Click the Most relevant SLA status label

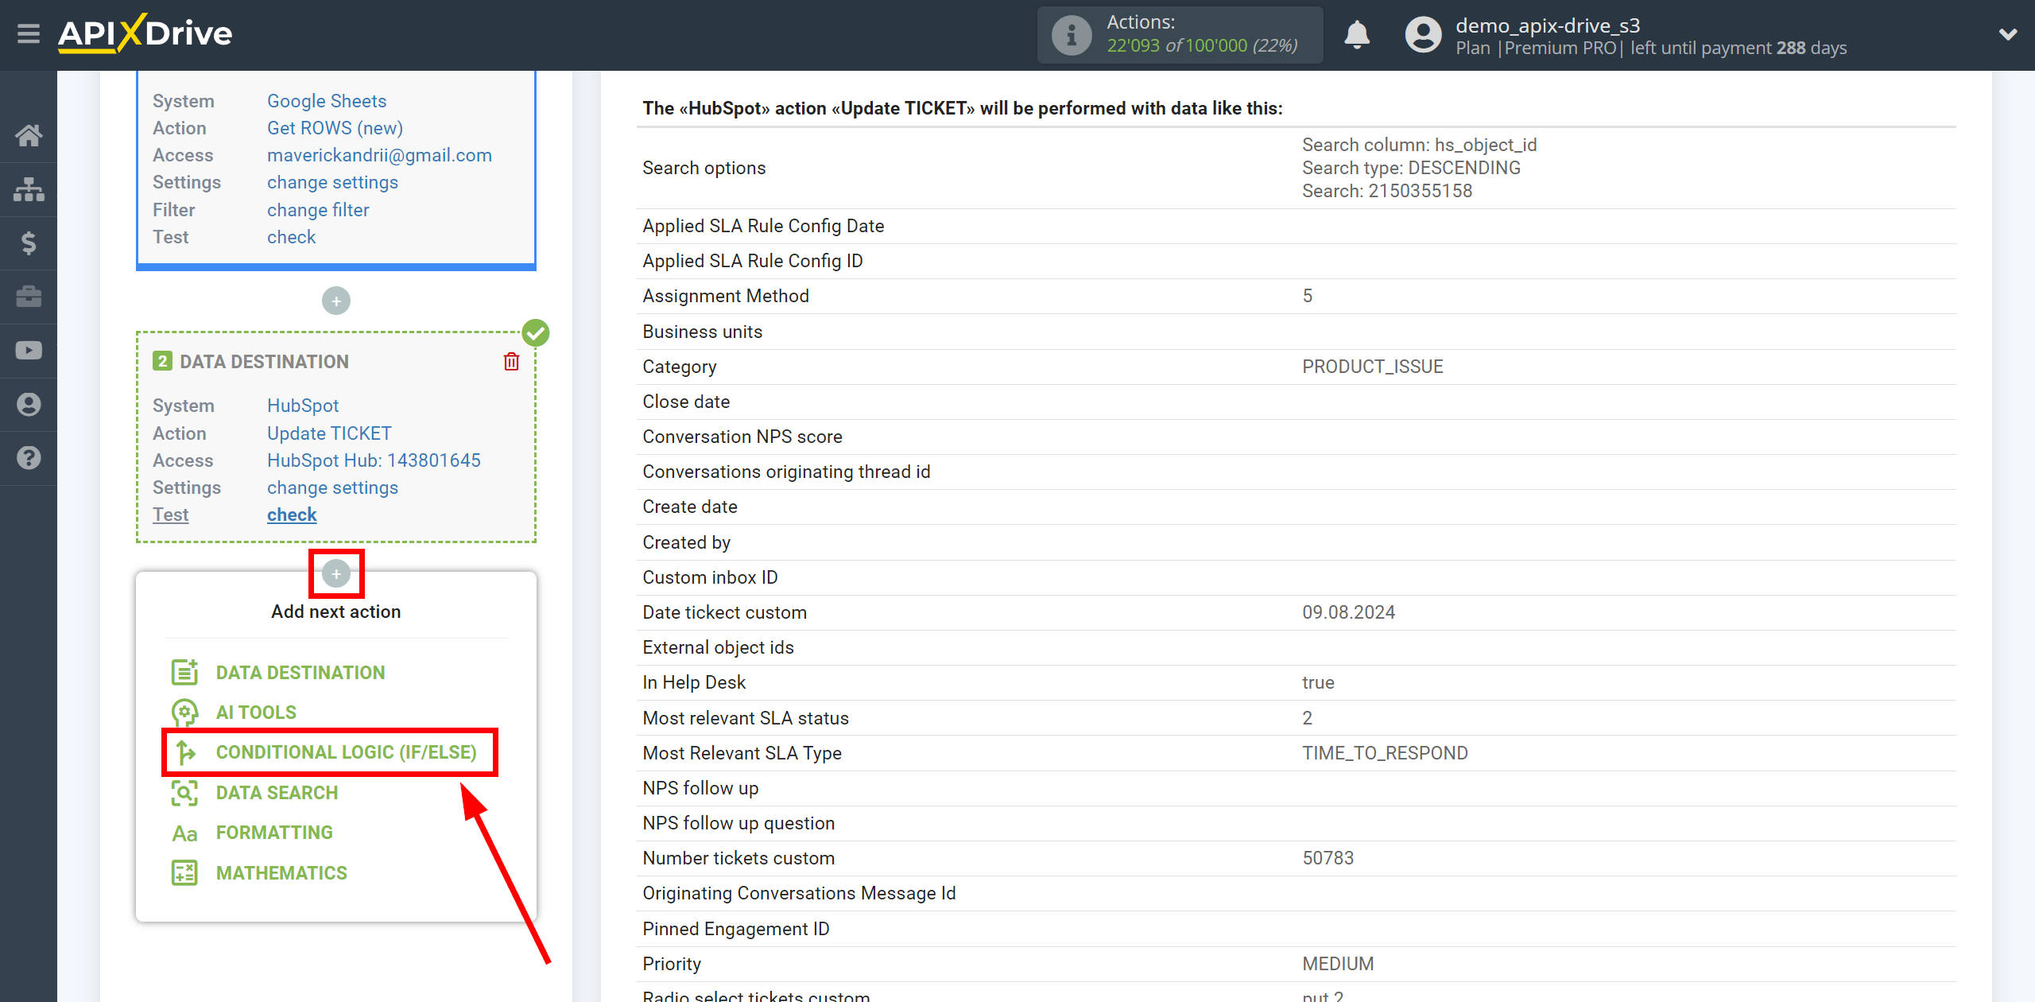click(746, 718)
